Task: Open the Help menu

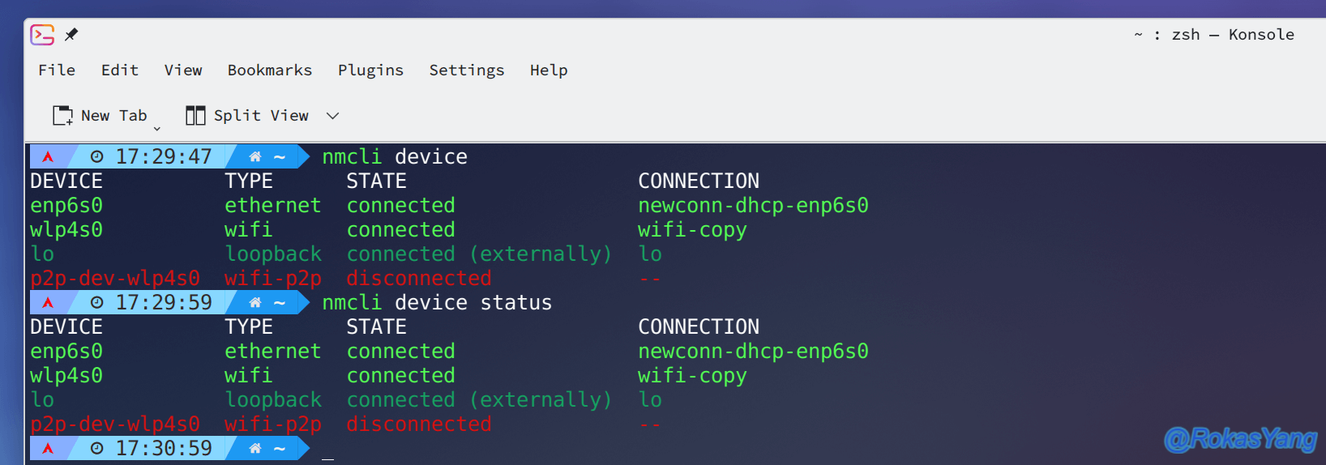Action: pos(549,70)
